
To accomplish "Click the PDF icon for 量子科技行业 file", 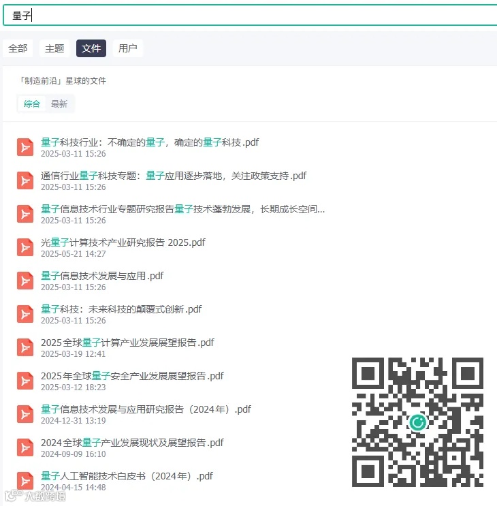I will [25, 147].
